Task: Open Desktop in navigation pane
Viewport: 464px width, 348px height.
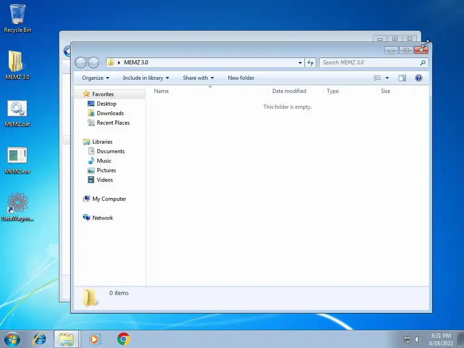Action: (x=102, y=104)
